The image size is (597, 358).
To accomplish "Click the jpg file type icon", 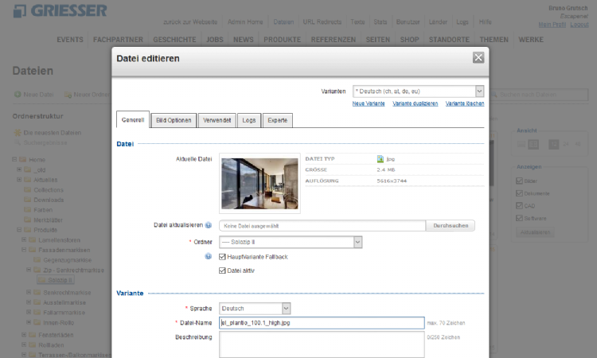I will pos(380,159).
